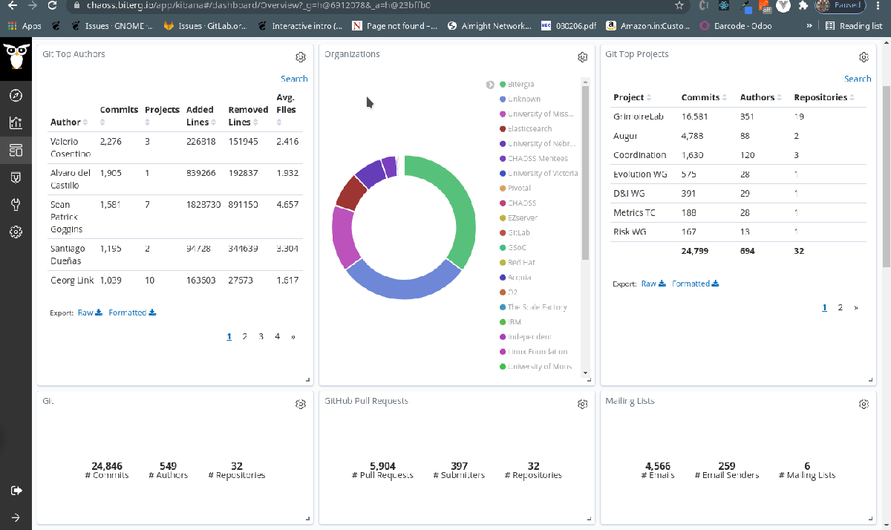
Task: Open options gear of Git Top Authors panel
Action: click(x=301, y=57)
